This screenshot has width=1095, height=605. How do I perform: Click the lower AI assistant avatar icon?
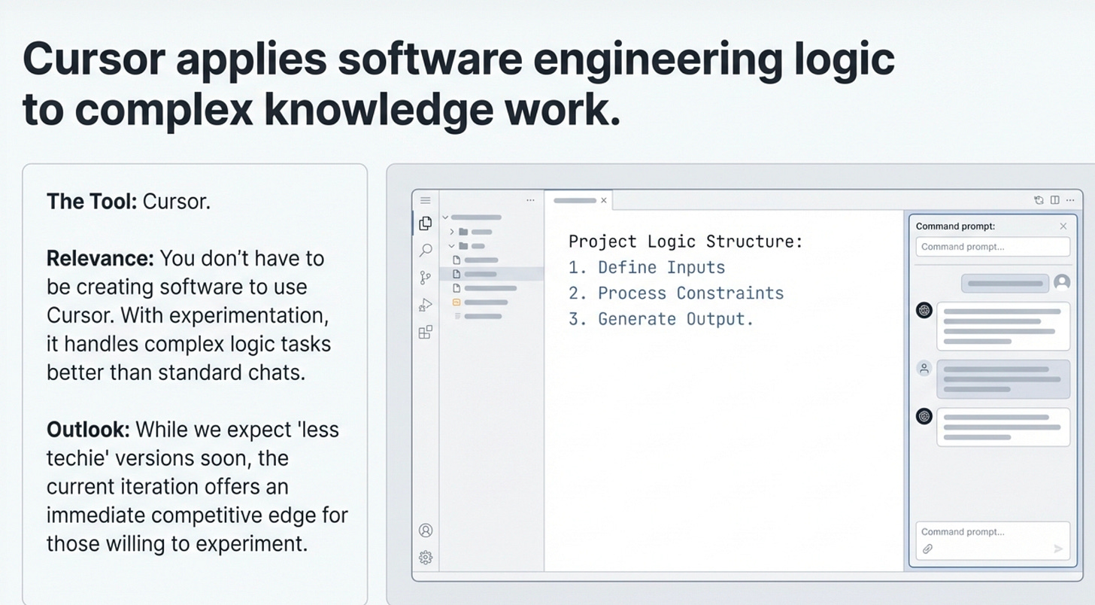tap(924, 416)
